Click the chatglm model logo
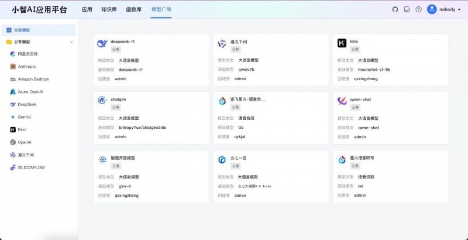Screen dimensions: 468x240 coord(102,101)
